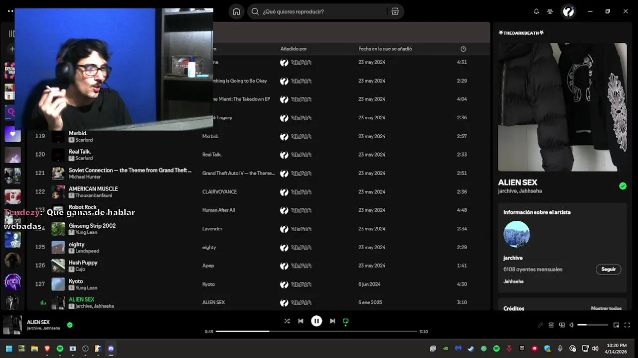Toggle saved check in ALIEN SEX side panel
Viewport: 638px width, 358px height.
tap(623, 186)
